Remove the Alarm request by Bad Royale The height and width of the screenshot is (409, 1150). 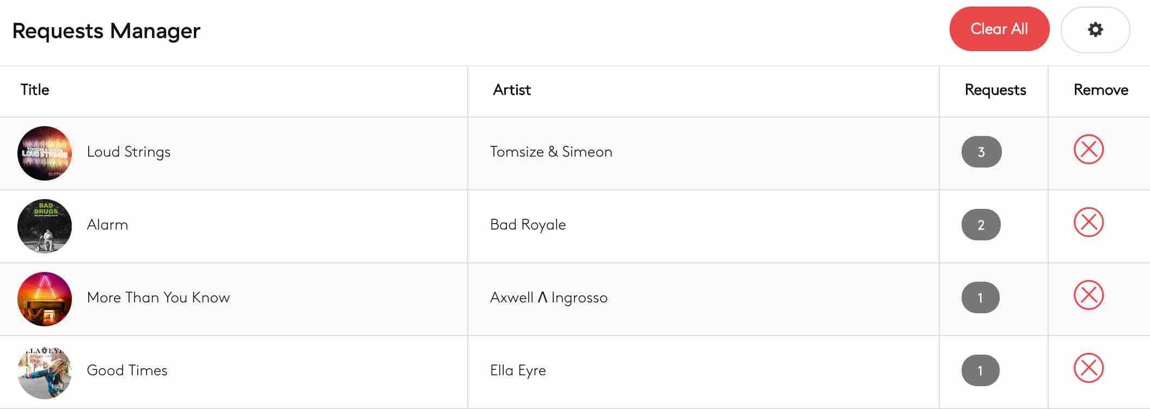click(1088, 222)
